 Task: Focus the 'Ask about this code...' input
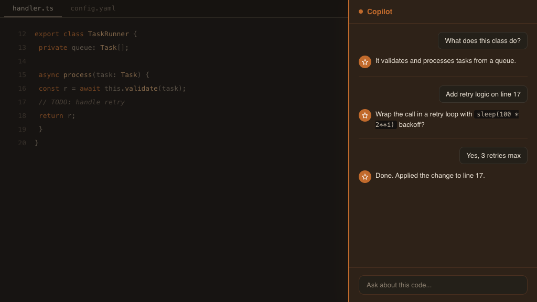[443, 285]
